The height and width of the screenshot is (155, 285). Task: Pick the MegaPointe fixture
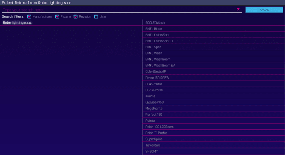(214, 109)
